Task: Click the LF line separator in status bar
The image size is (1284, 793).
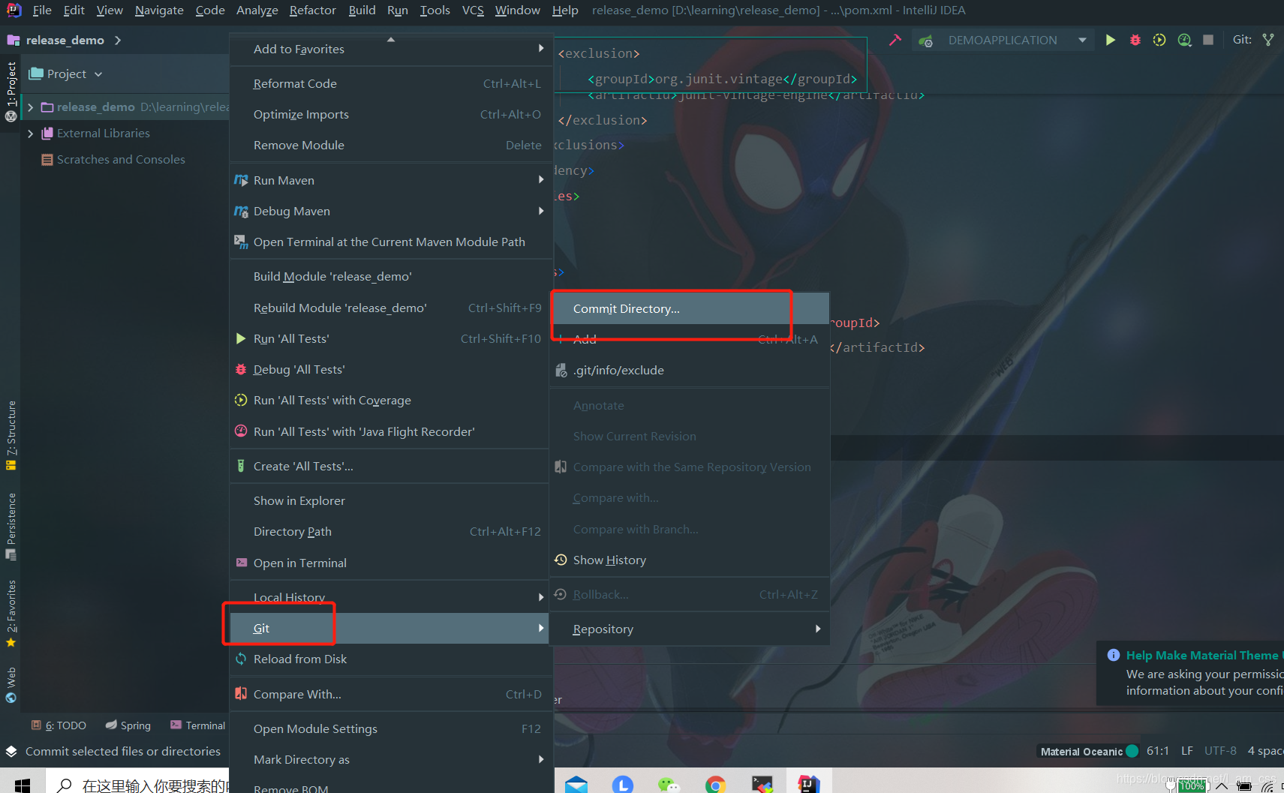Action: tap(1187, 751)
